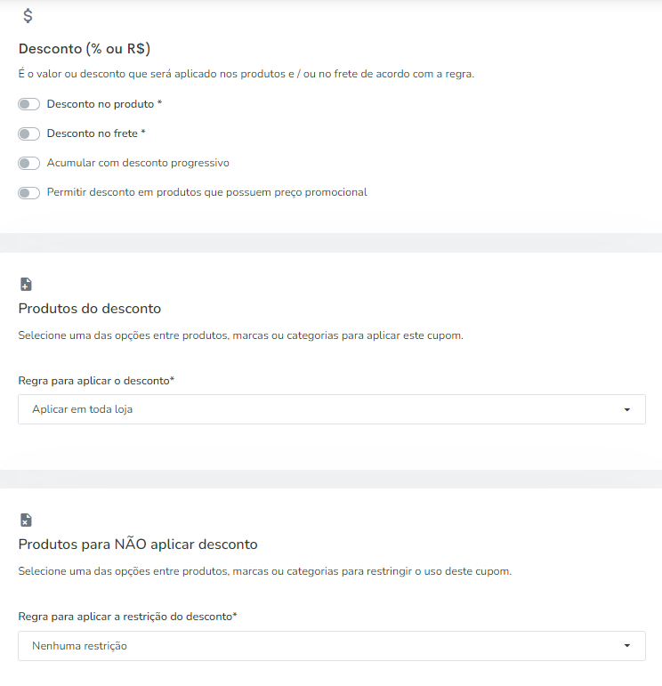Click the file-x icon above Produtos para NÃO aplicar
The image size is (662, 686).
[26, 520]
